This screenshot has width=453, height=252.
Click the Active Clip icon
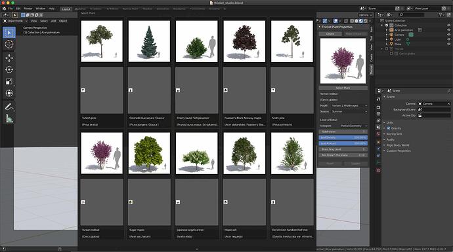pos(420,115)
